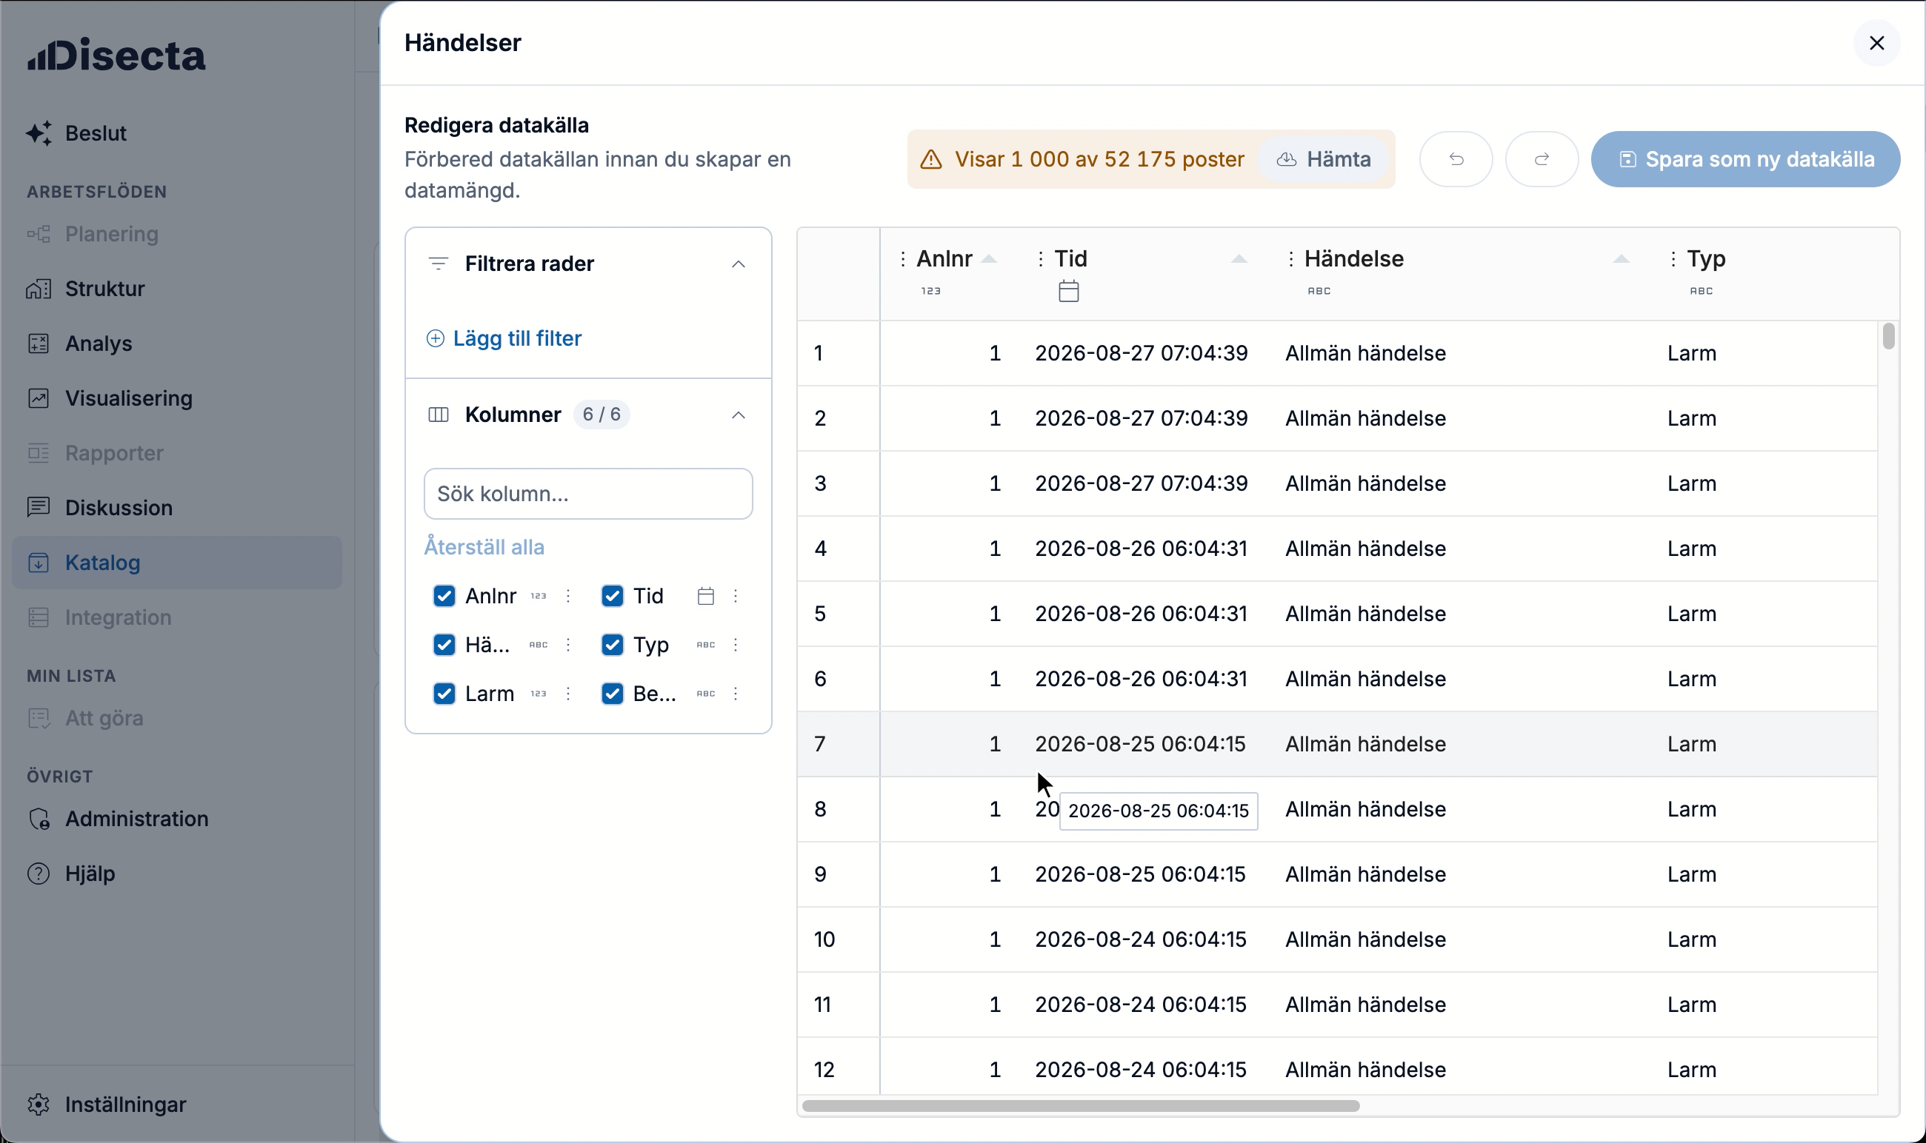Uncheck the Larm column checkbox
Image resolution: width=1926 pixels, height=1143 pixels.
(444, 693)
